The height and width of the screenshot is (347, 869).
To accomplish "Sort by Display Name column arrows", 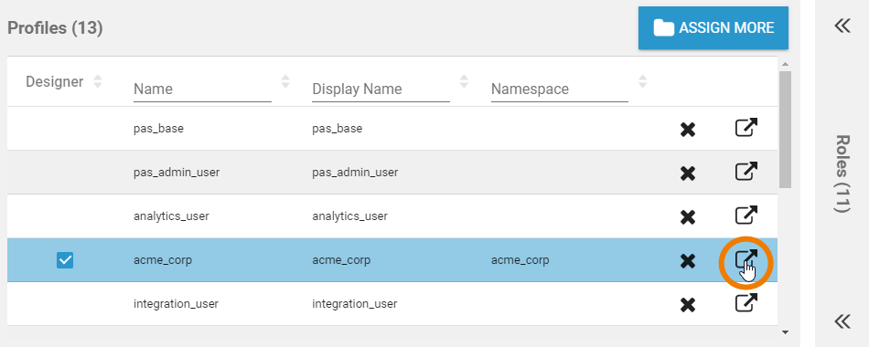I will pyautogui.click(x=464, y=81).
